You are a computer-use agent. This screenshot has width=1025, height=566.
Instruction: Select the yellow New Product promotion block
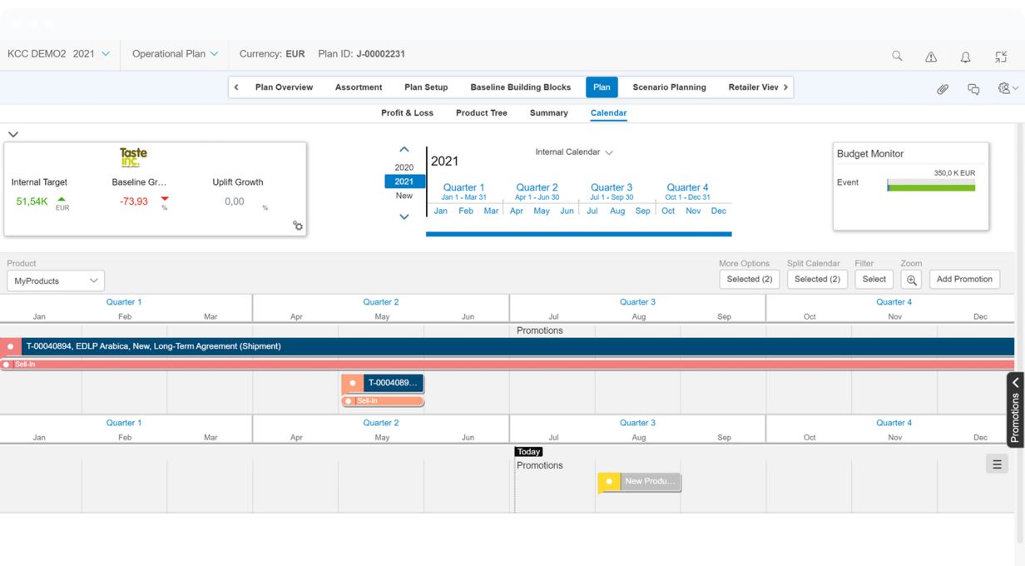pyautogui.click(x=640, y=482)
